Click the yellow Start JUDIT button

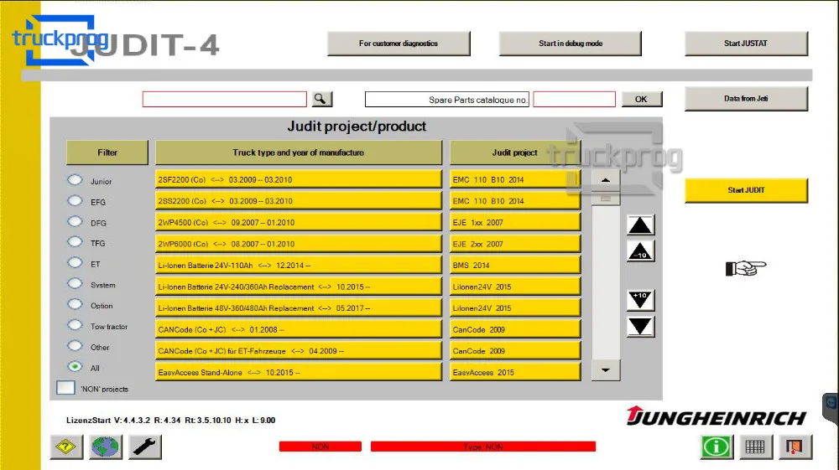coord(746,190)
